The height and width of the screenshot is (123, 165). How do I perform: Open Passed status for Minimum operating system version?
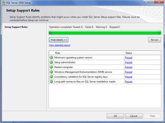point(128,58)
